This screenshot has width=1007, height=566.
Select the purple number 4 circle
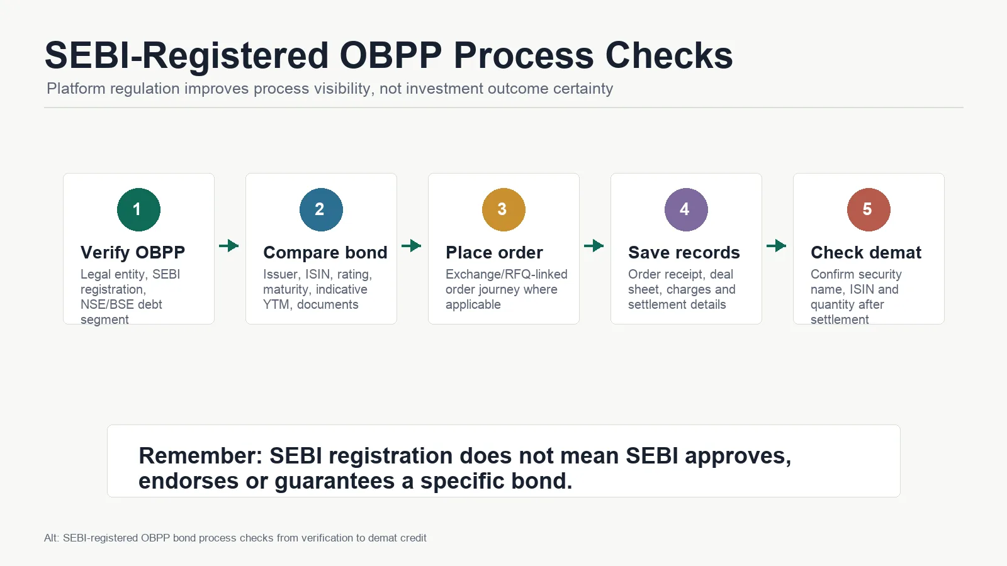point(686,209)
